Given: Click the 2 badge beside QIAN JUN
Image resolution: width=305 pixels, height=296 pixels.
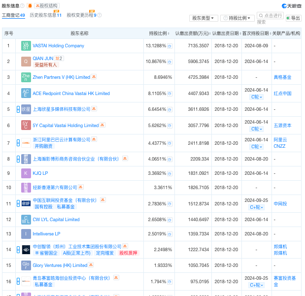Looking at the screenshot, I should (59, 58).
